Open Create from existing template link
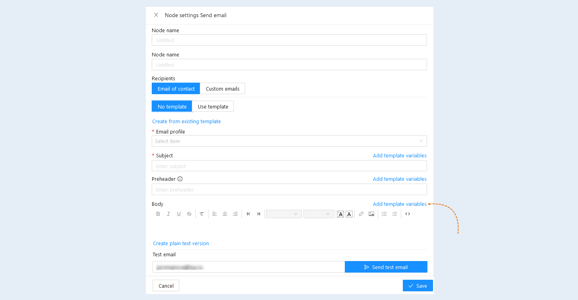Viewport: 578px width, 300px height. (186, 122)
